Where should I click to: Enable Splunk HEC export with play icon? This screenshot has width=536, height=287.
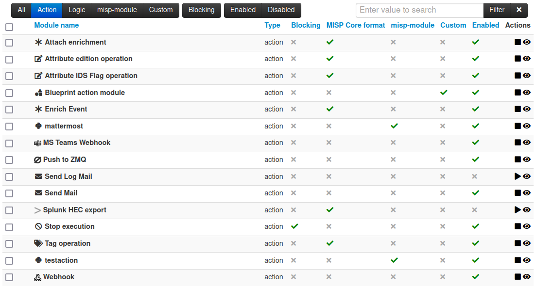coord(518,210)
